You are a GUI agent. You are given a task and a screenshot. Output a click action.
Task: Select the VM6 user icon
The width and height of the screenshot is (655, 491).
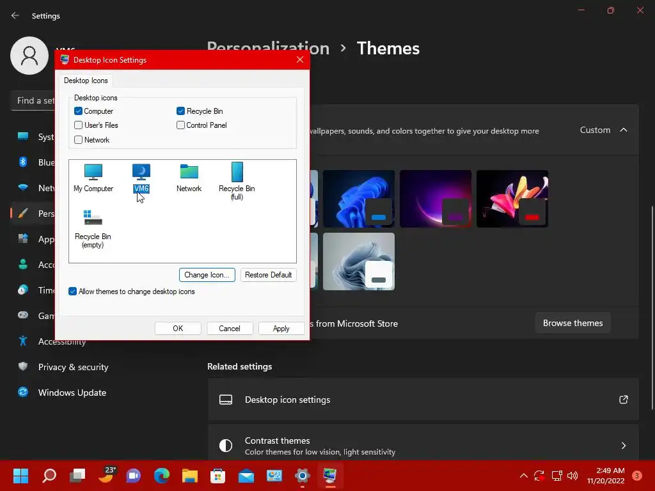point(141,178)
